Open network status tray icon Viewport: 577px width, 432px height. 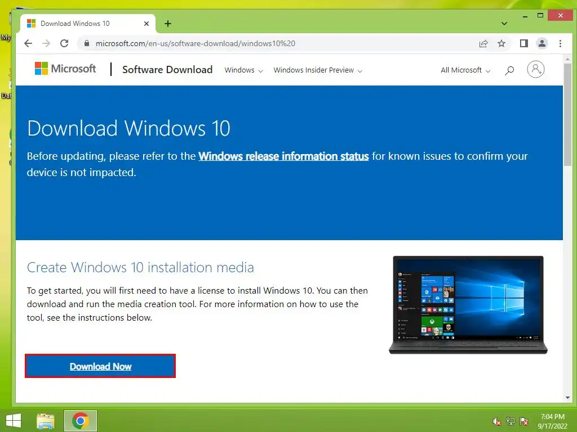510,421
